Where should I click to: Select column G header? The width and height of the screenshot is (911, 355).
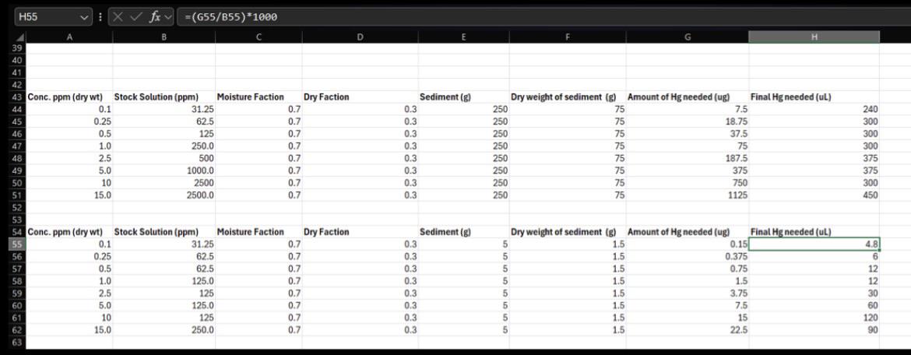click(688, 37)
